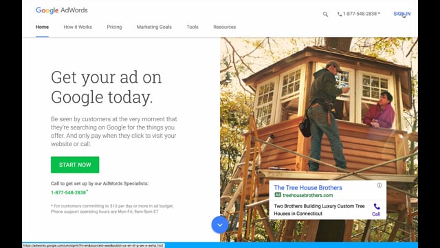Click the ad description 'Two Brothers Building Luxury Custom Tree Houses'

319,209
